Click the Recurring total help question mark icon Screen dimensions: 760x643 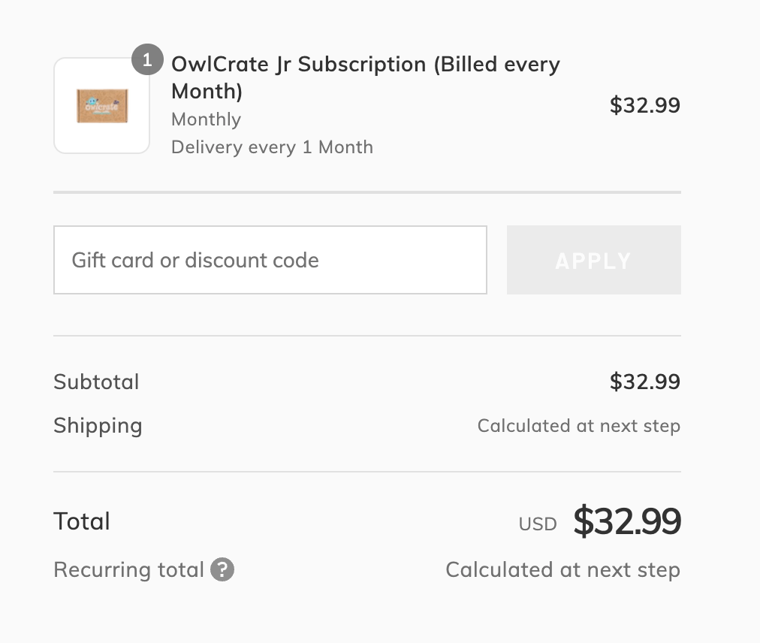(222, 569)
